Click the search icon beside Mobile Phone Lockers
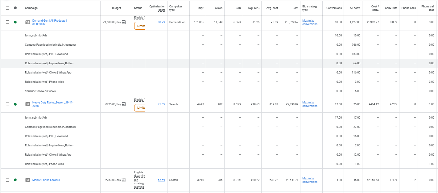The height and width of the screenshot is (193, 438). [x=27, y=180]
